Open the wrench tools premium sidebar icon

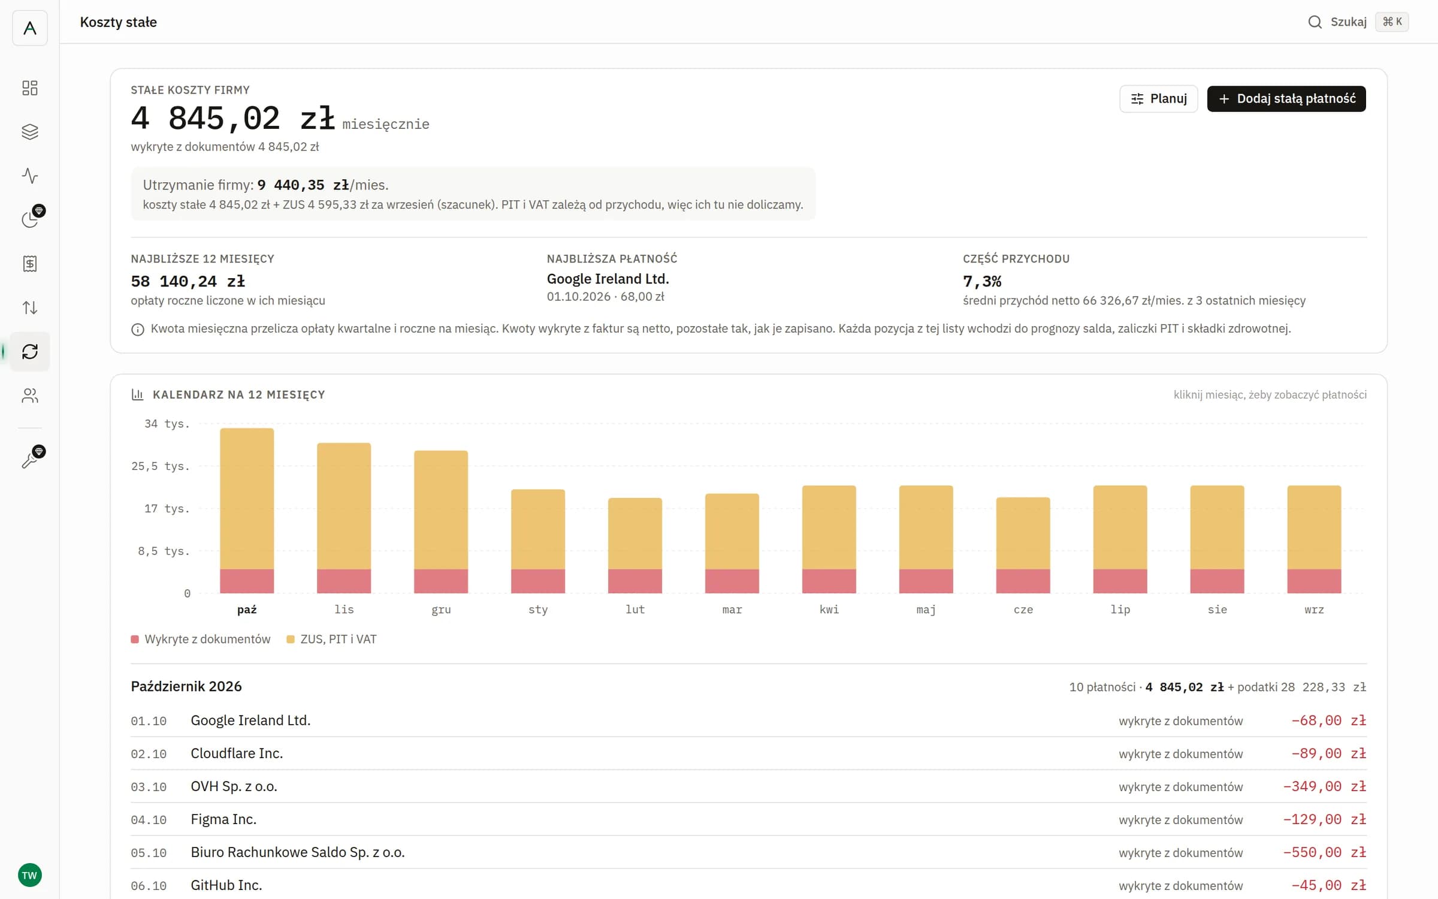(29, 460)
